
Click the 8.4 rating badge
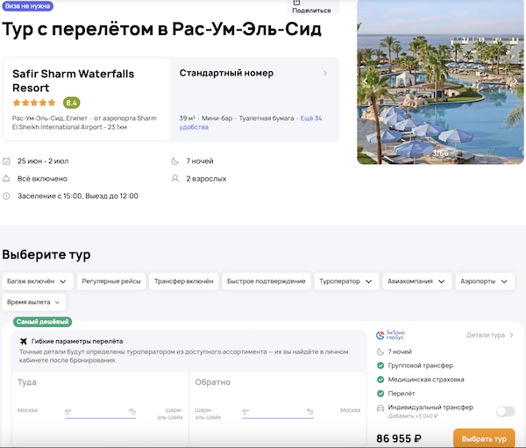click(x=72, y=103)
